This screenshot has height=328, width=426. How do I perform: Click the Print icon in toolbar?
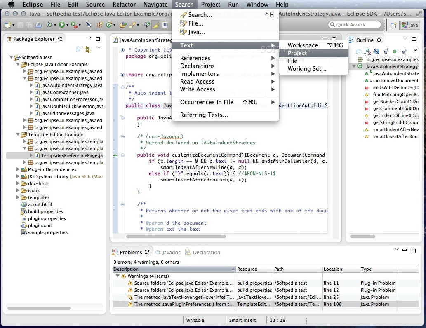pyautogui.click(x=38, y=25)
